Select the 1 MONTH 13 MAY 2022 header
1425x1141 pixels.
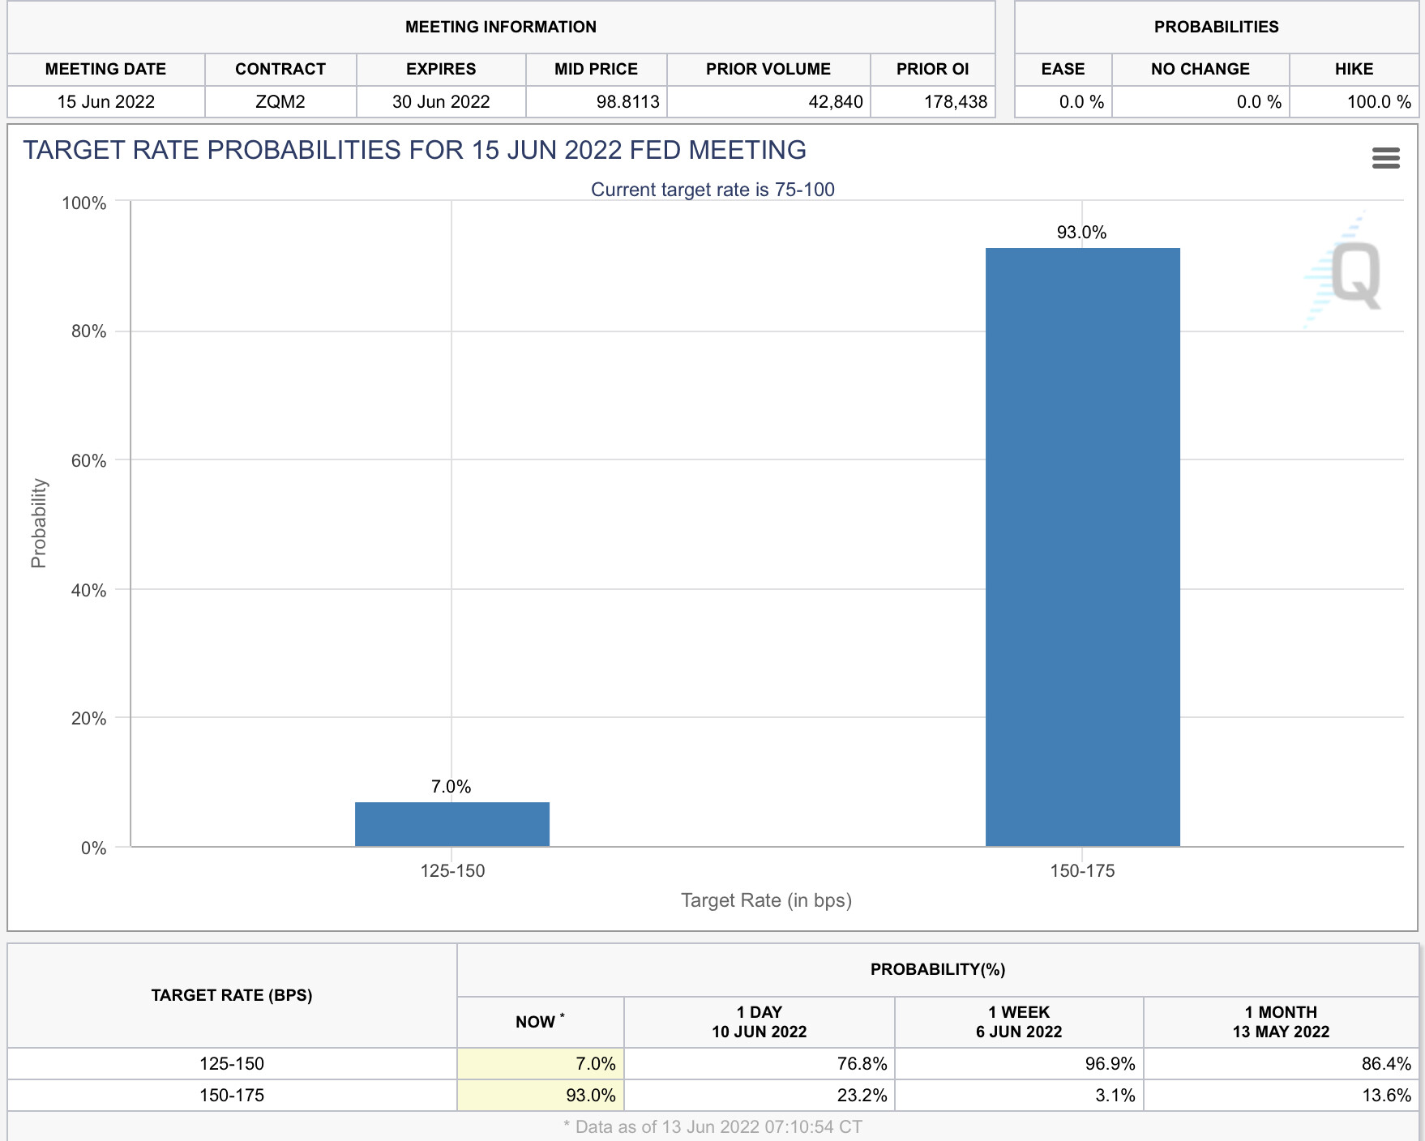coord(1281,1022)
